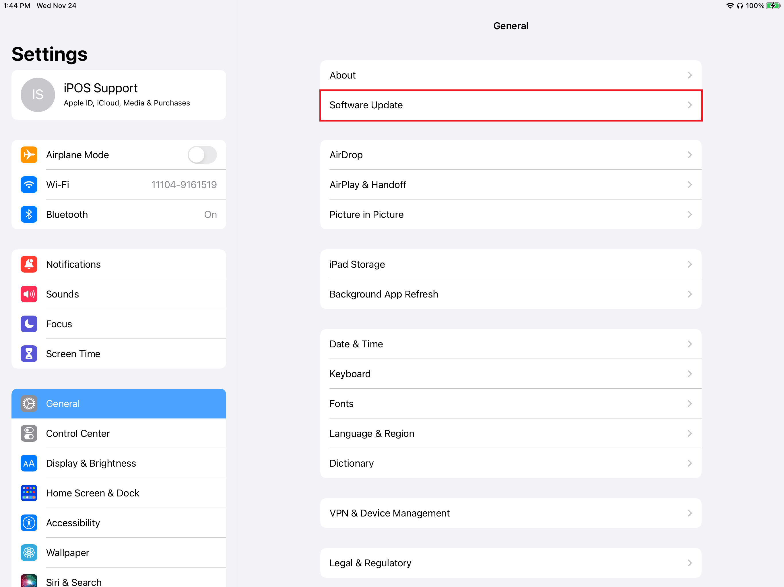Tap the 1:44 PM clock
The height and width of the screenshot is (587, 784).
(17, 6)
